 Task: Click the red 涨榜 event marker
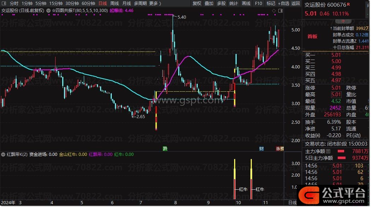tap(280, 148)
